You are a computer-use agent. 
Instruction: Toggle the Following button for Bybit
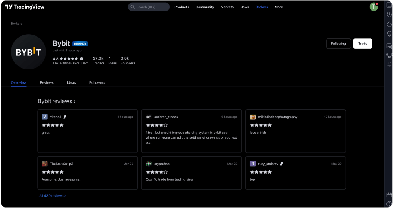(x=338, y=44)
